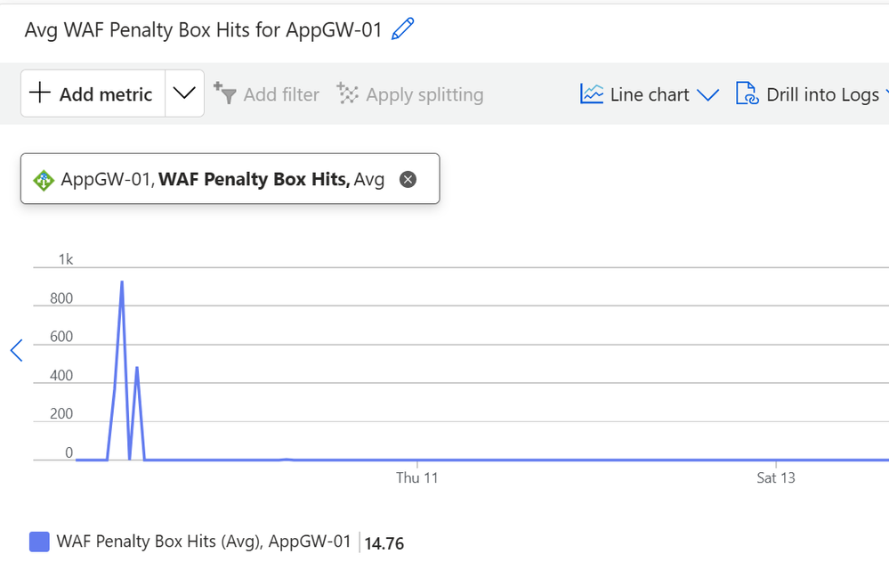
Task: Click the left chevron to pan time back
Action: click(x=16, y=350)
